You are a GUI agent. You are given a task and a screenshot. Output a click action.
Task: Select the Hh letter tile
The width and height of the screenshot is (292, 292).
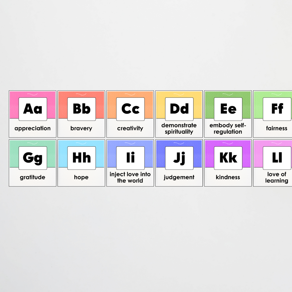pos(81,158)
